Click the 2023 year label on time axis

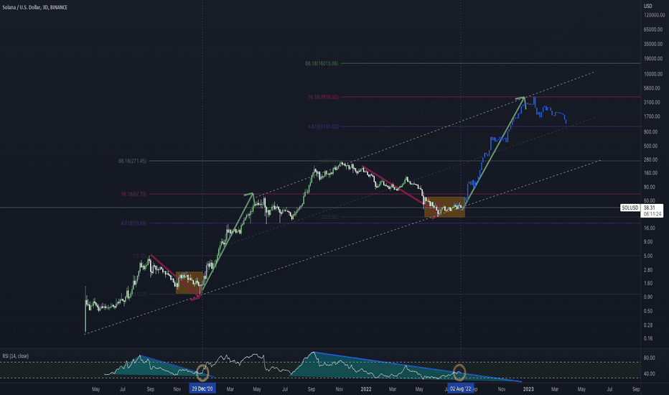click(x=528, y=389)
